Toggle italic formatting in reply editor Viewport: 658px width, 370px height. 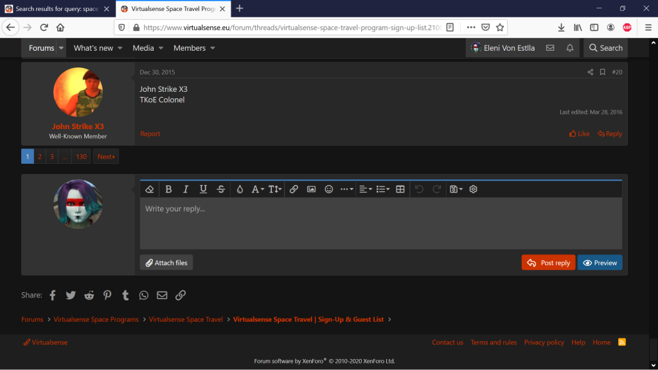(186, 189)
